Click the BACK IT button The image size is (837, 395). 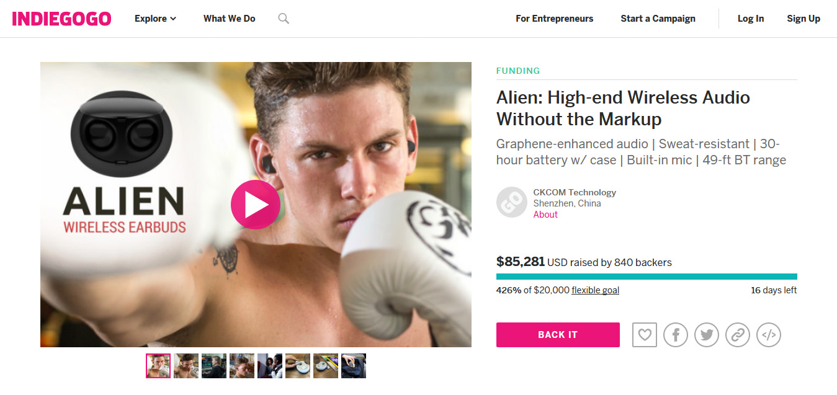pyautogui.click(x=558, y=335)
